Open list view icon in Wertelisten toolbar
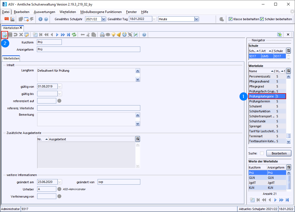 pos(35,35)
